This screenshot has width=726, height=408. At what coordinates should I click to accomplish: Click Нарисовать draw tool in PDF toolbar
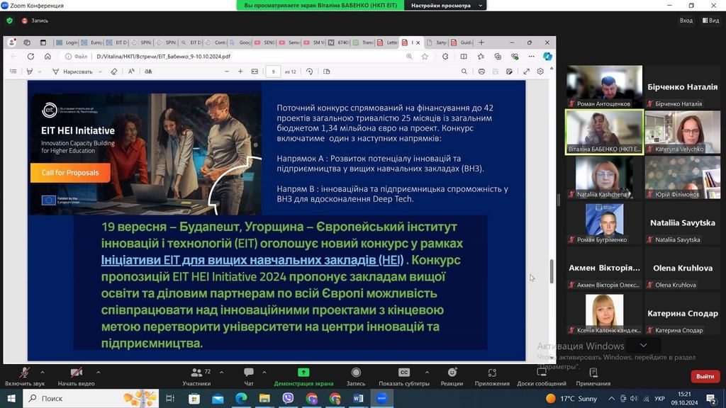point(72,72)
